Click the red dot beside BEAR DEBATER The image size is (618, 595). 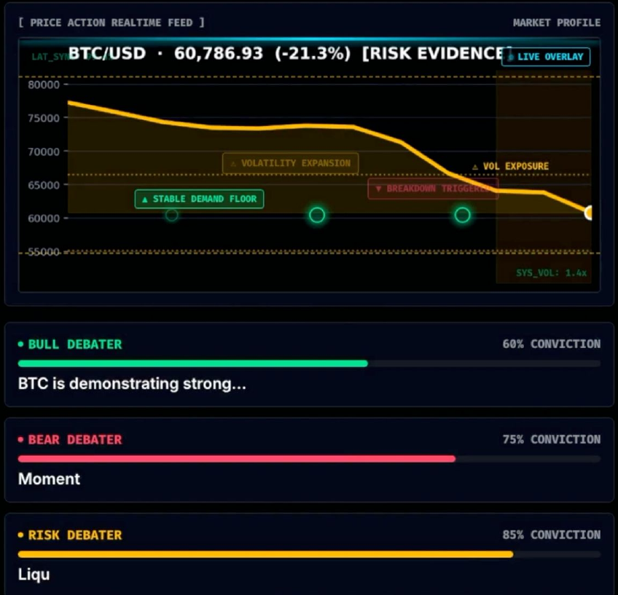[21, 439]
